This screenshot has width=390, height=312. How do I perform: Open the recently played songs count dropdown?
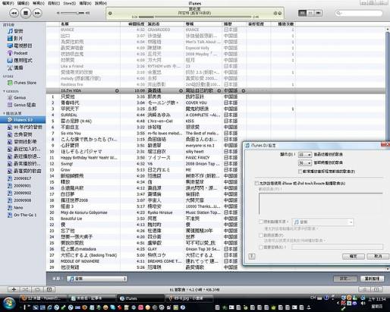tap(305, 155)
